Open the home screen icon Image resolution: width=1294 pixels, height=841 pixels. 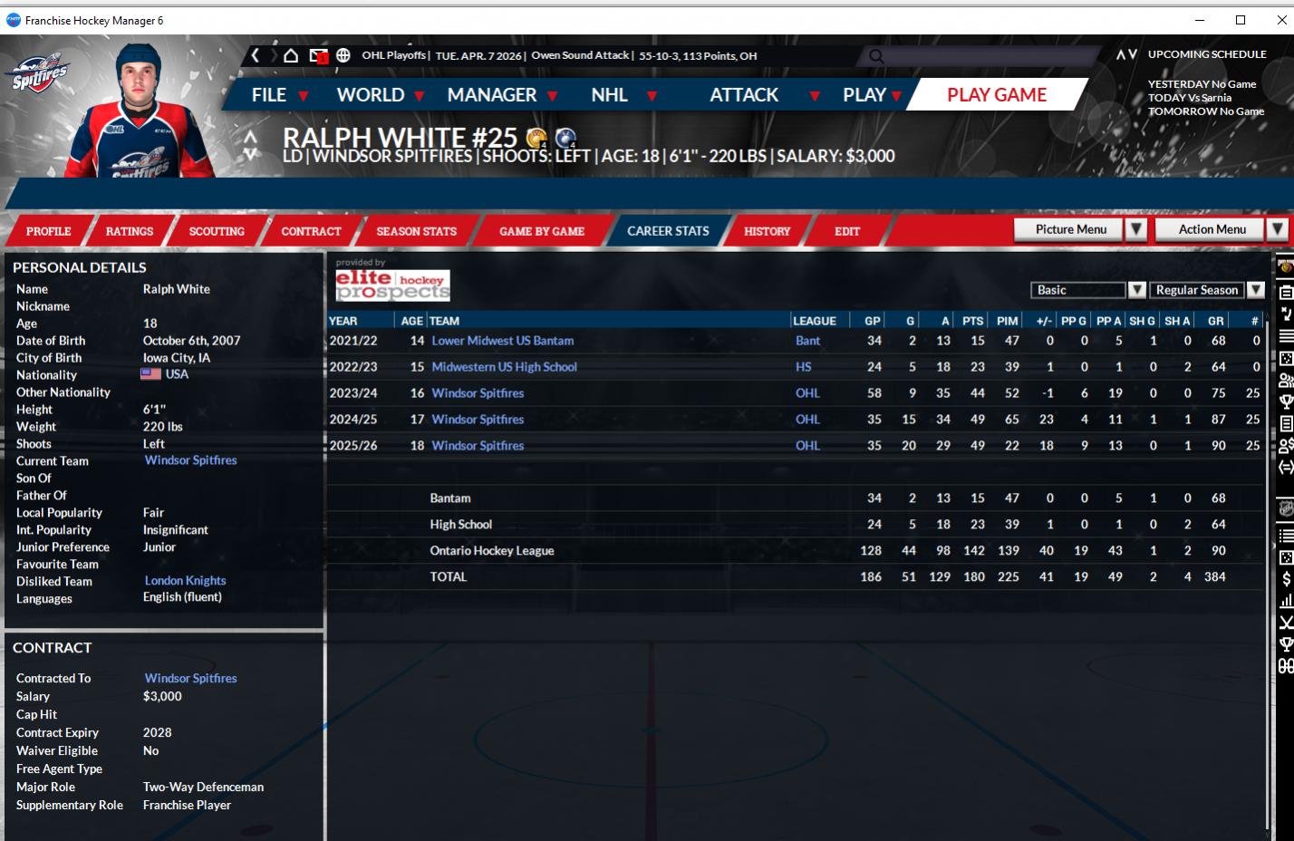[x=291, y=55]
